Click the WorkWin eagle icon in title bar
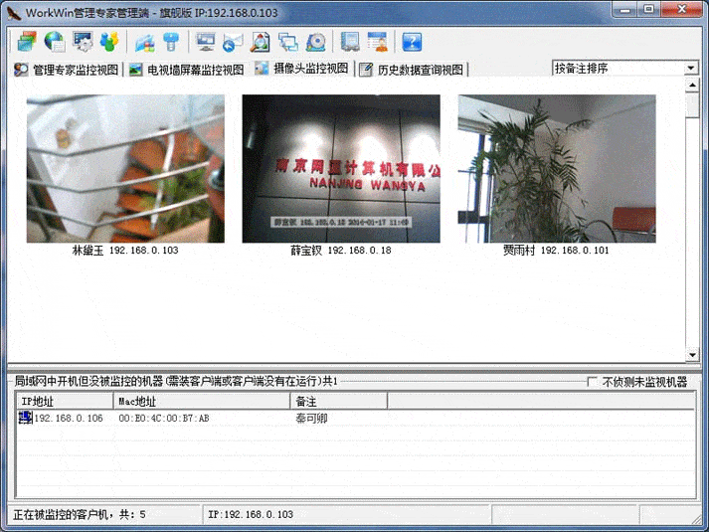Image resolution: width=709 pixels, height=532 pixels. click(14, 13)
